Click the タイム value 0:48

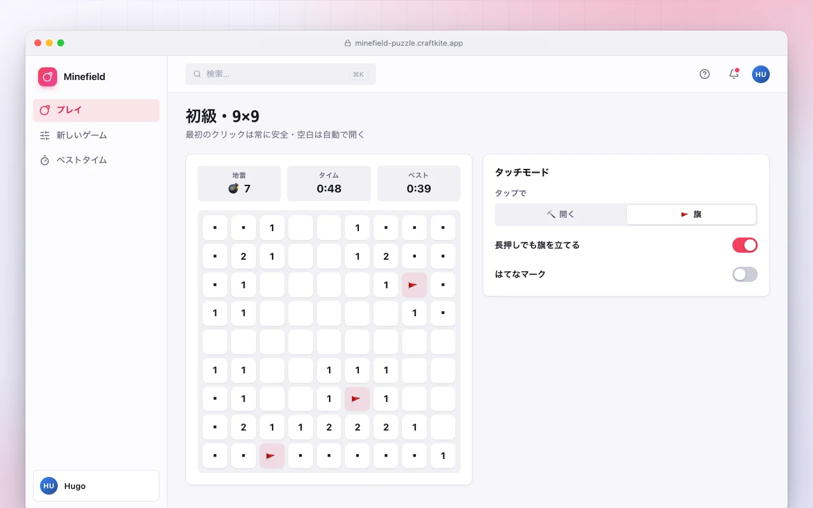[x=329, y=189]
